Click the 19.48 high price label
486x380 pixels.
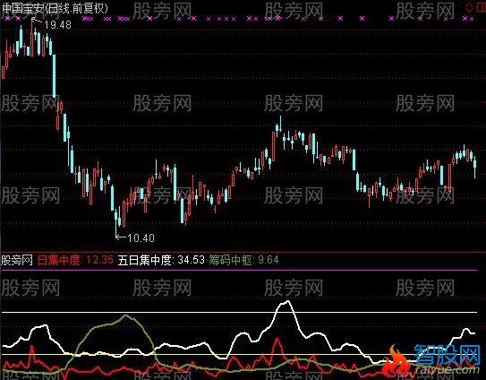pos(57,24)
